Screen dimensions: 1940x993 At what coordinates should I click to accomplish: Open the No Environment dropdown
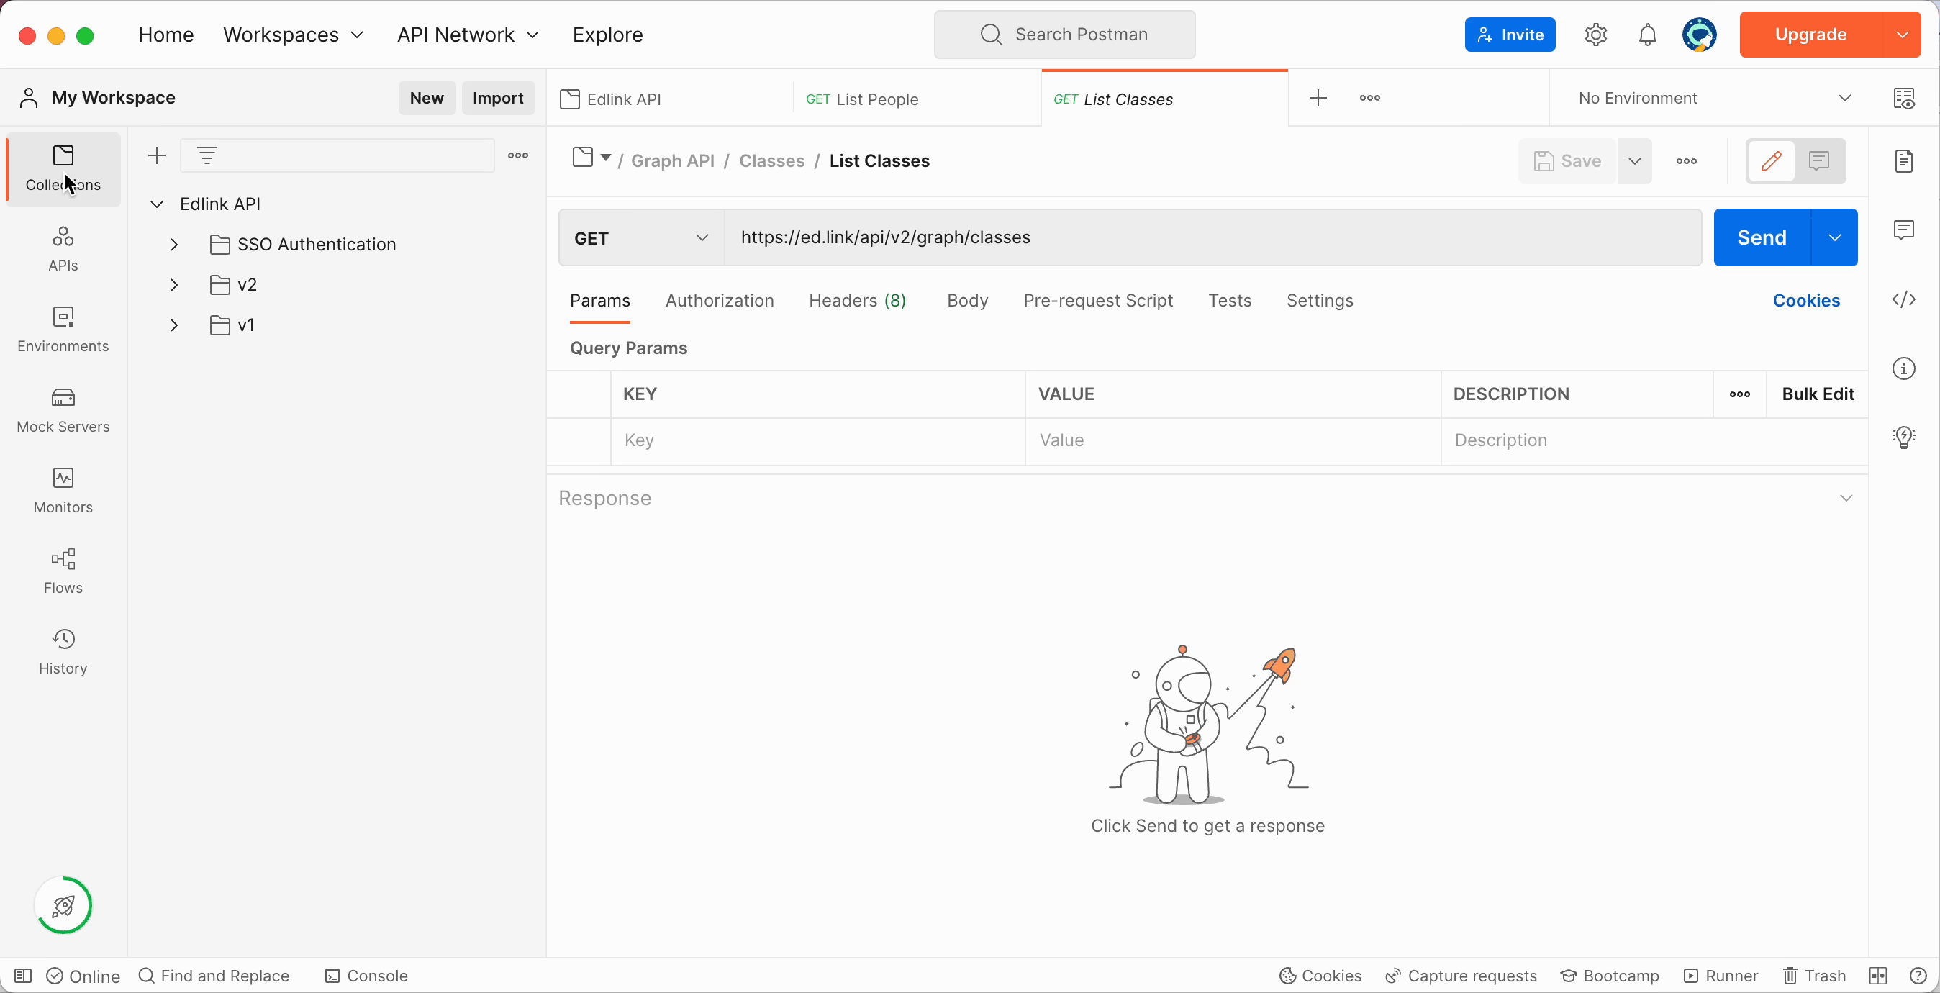pos(1714,99)
